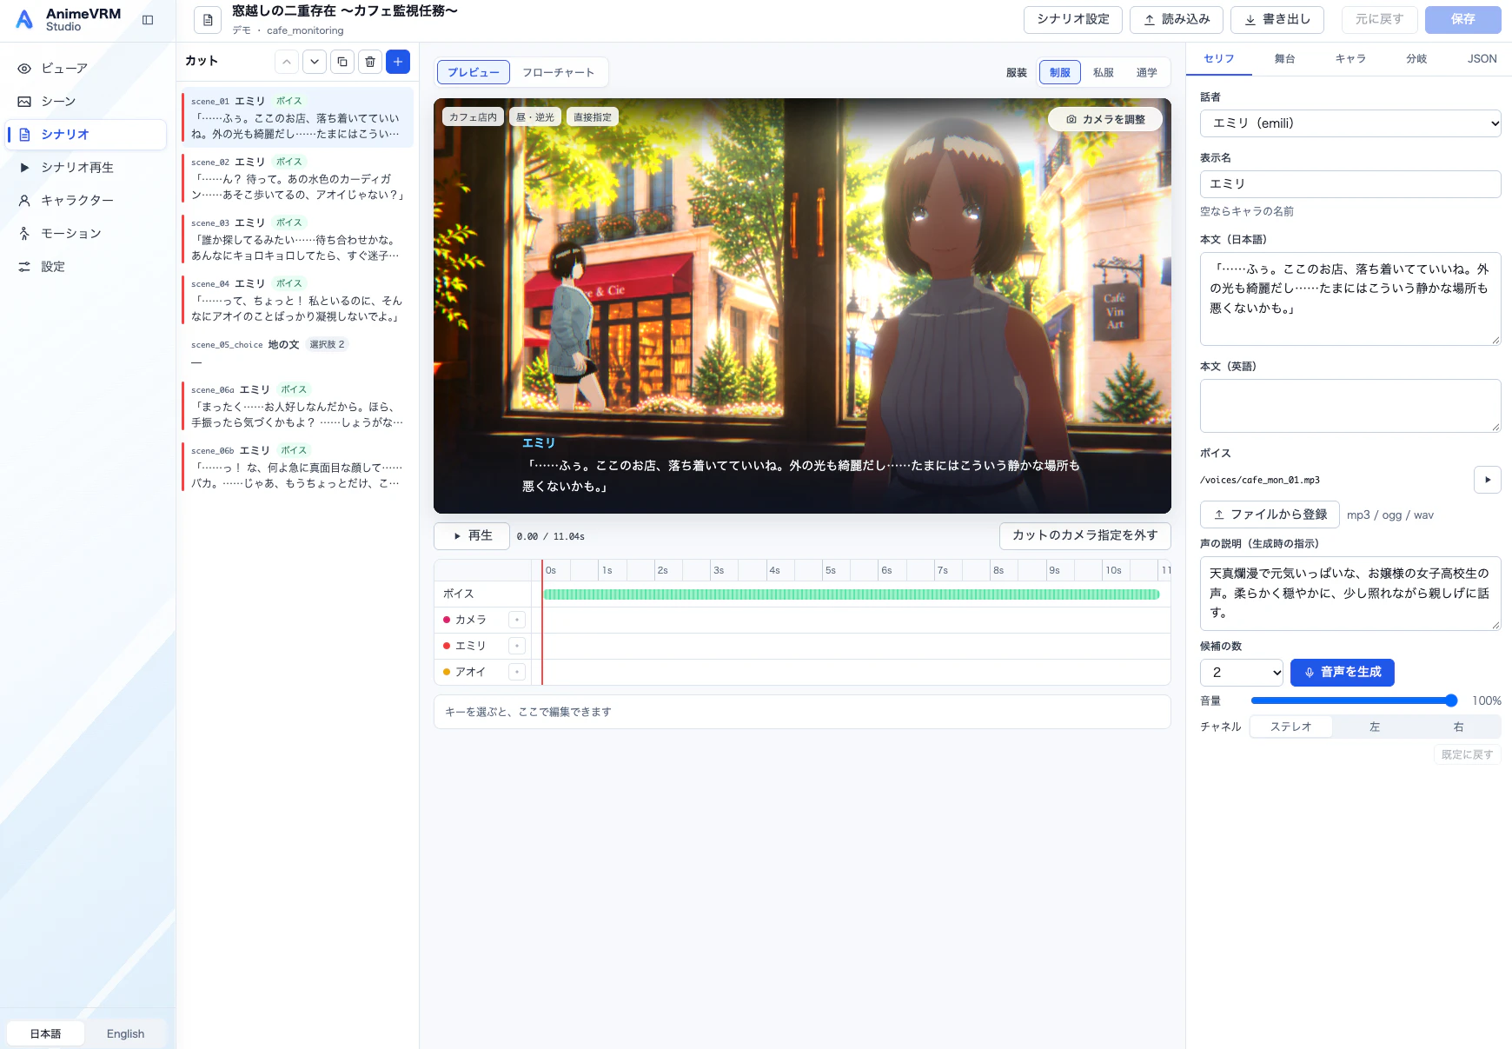Add a new cut with plus button
The height and width of the screenshot is (1049, 1512).
[398, 62]
